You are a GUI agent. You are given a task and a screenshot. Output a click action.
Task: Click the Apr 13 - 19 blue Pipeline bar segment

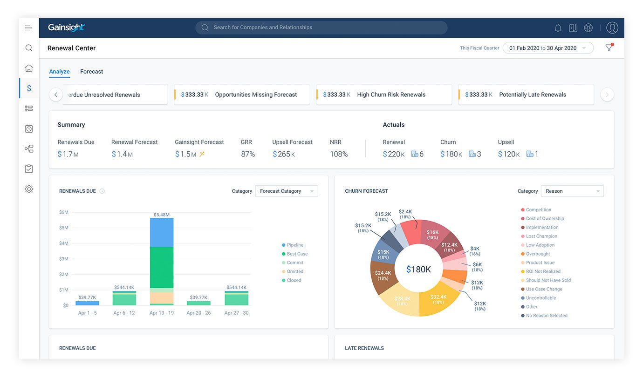162,232
